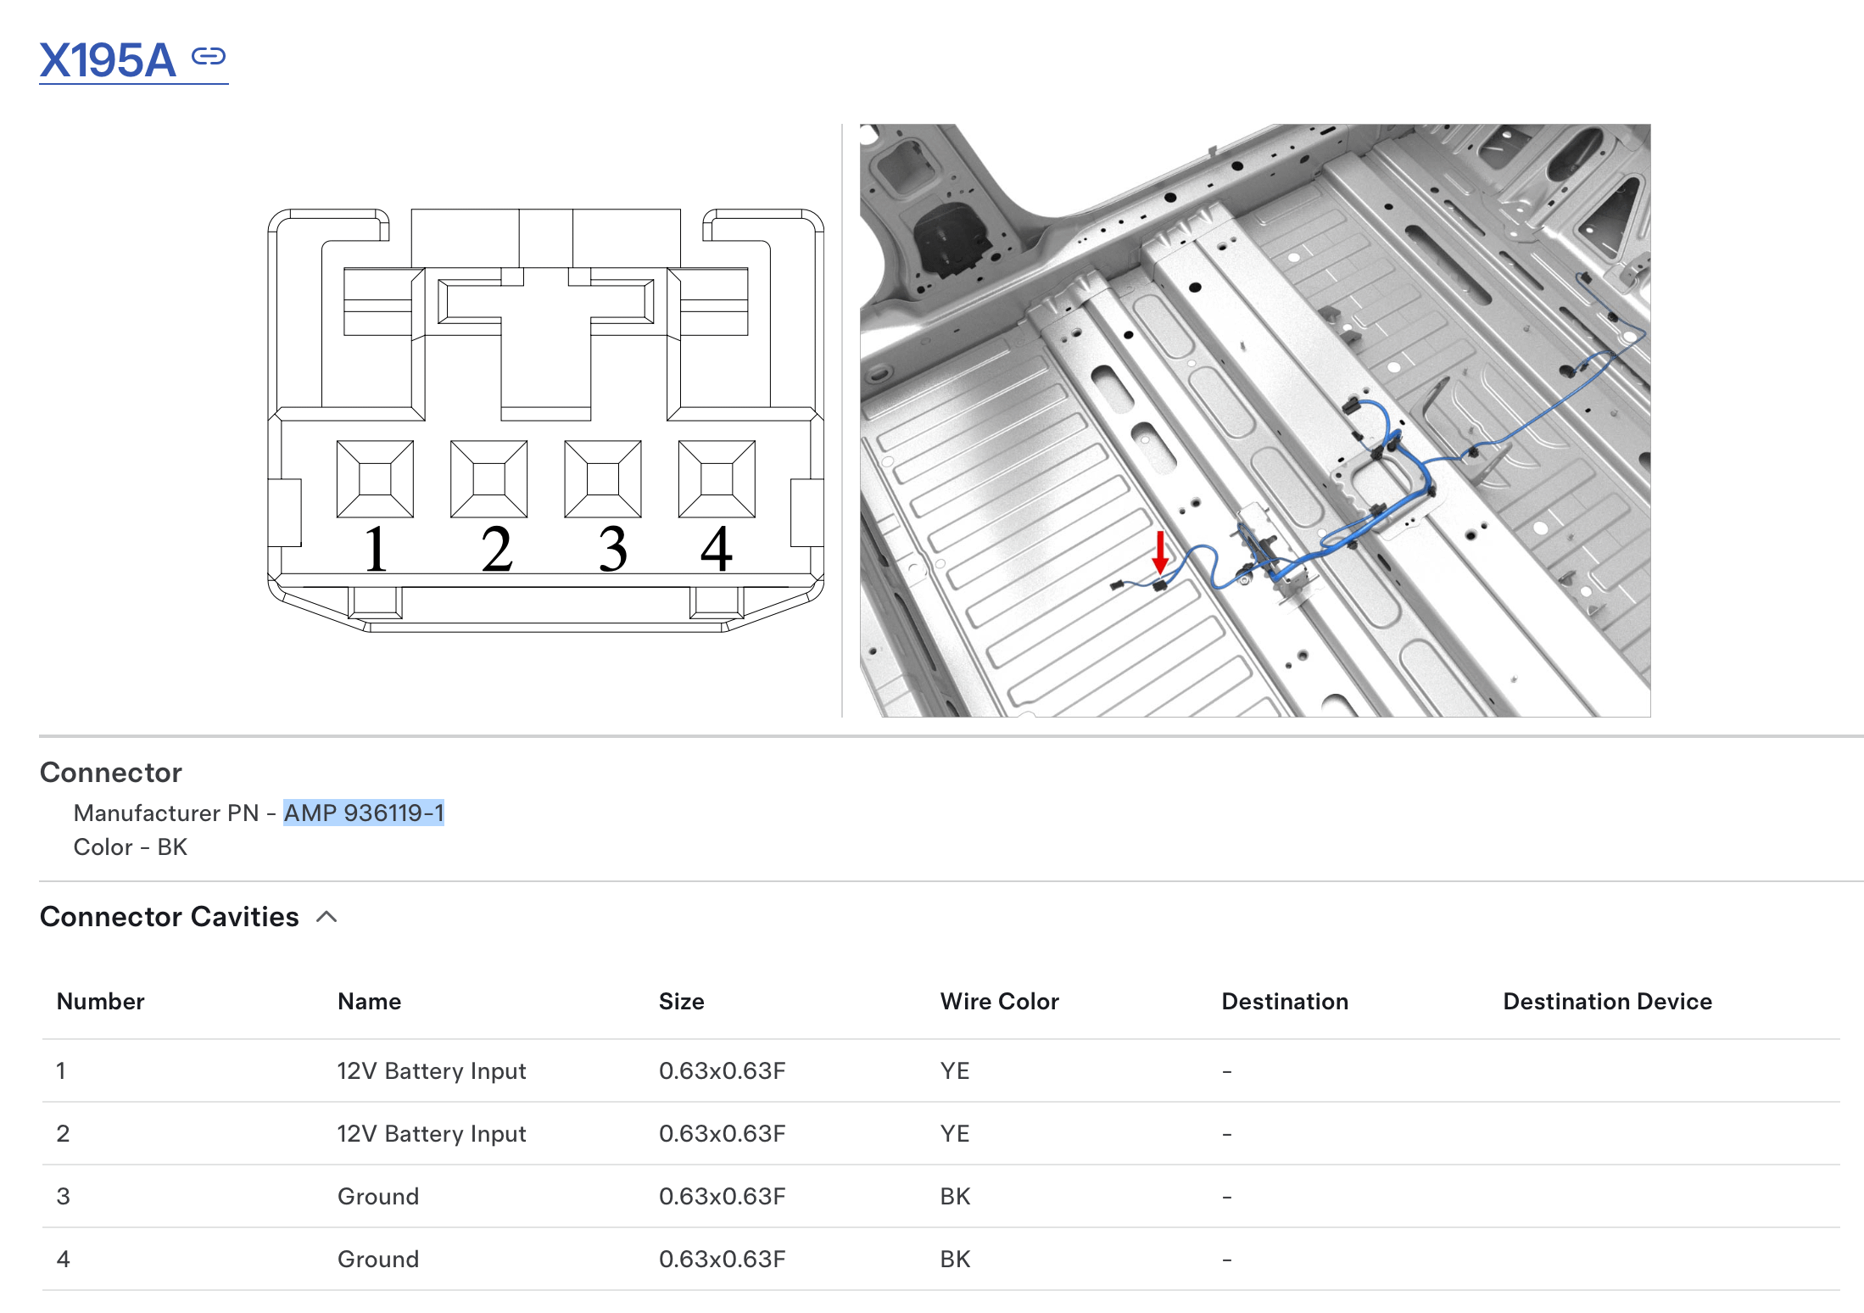Click cavity 4 square in connector diagram
Screen dimensions: 1864x1313
click(717, 479)
